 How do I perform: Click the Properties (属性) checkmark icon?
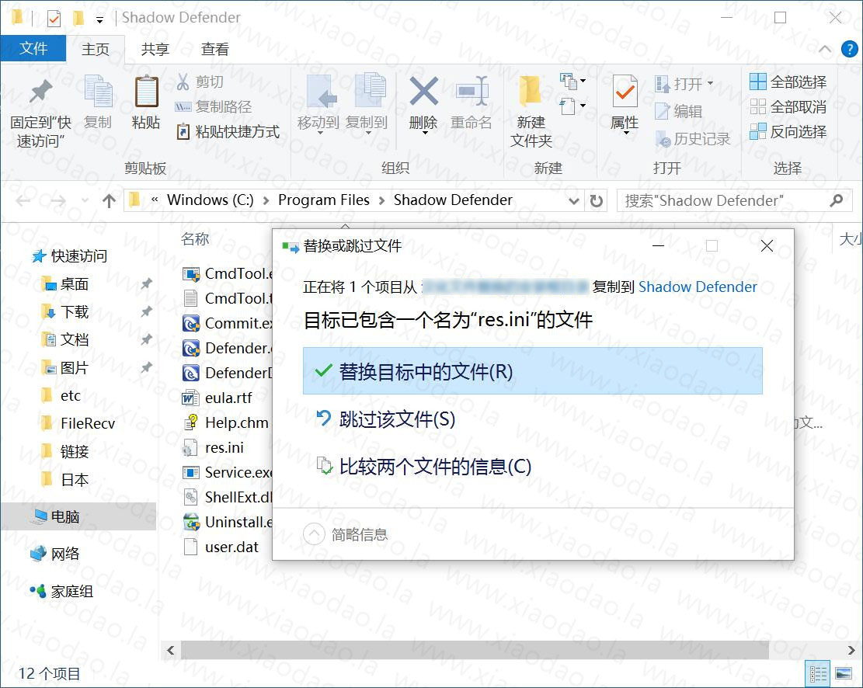point(625,91)
